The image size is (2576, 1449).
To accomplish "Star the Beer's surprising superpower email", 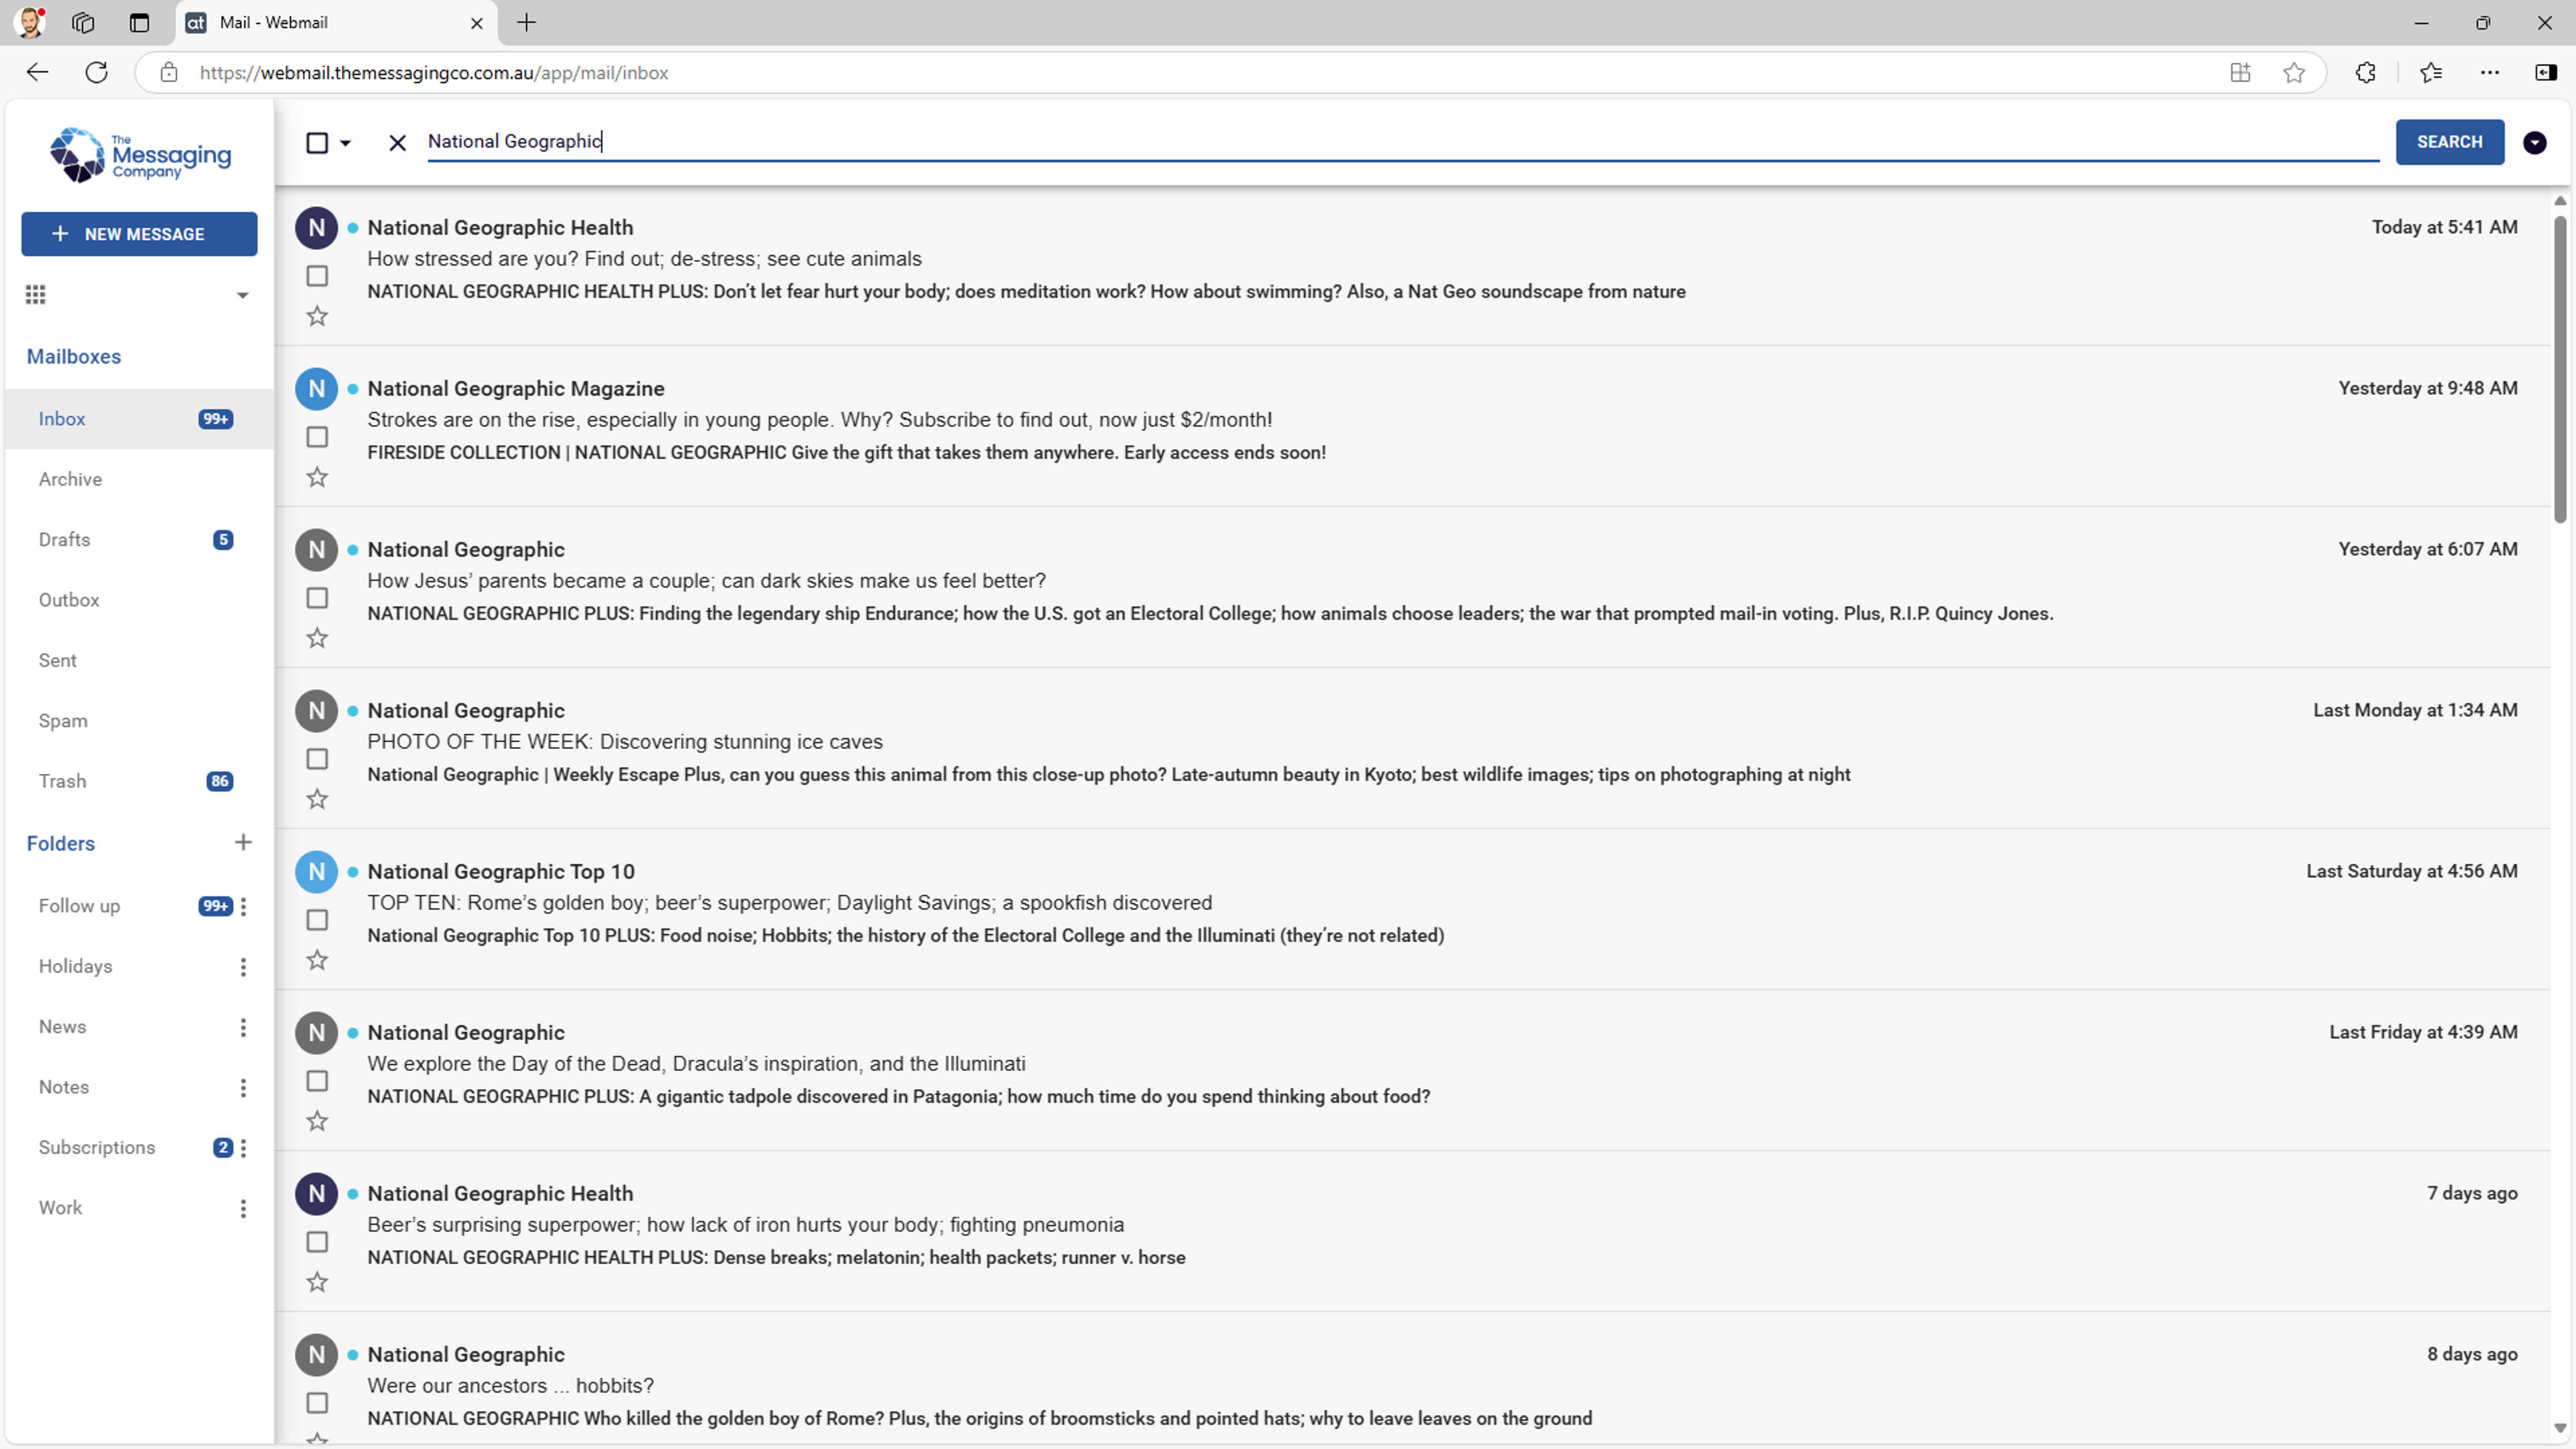I will 317,1282.
